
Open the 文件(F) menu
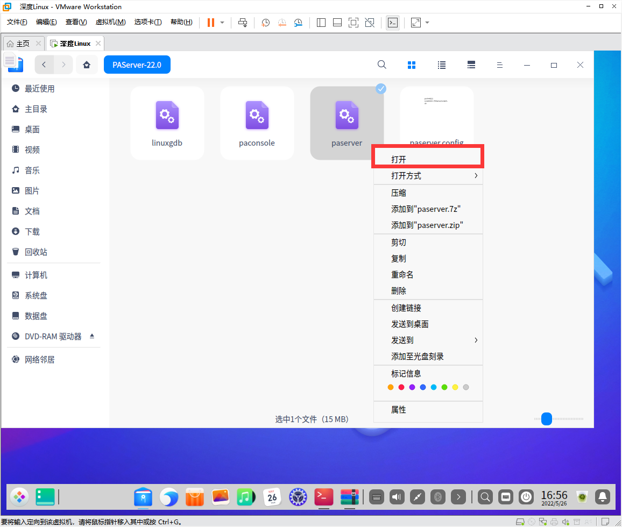click(x=17, y=22)
